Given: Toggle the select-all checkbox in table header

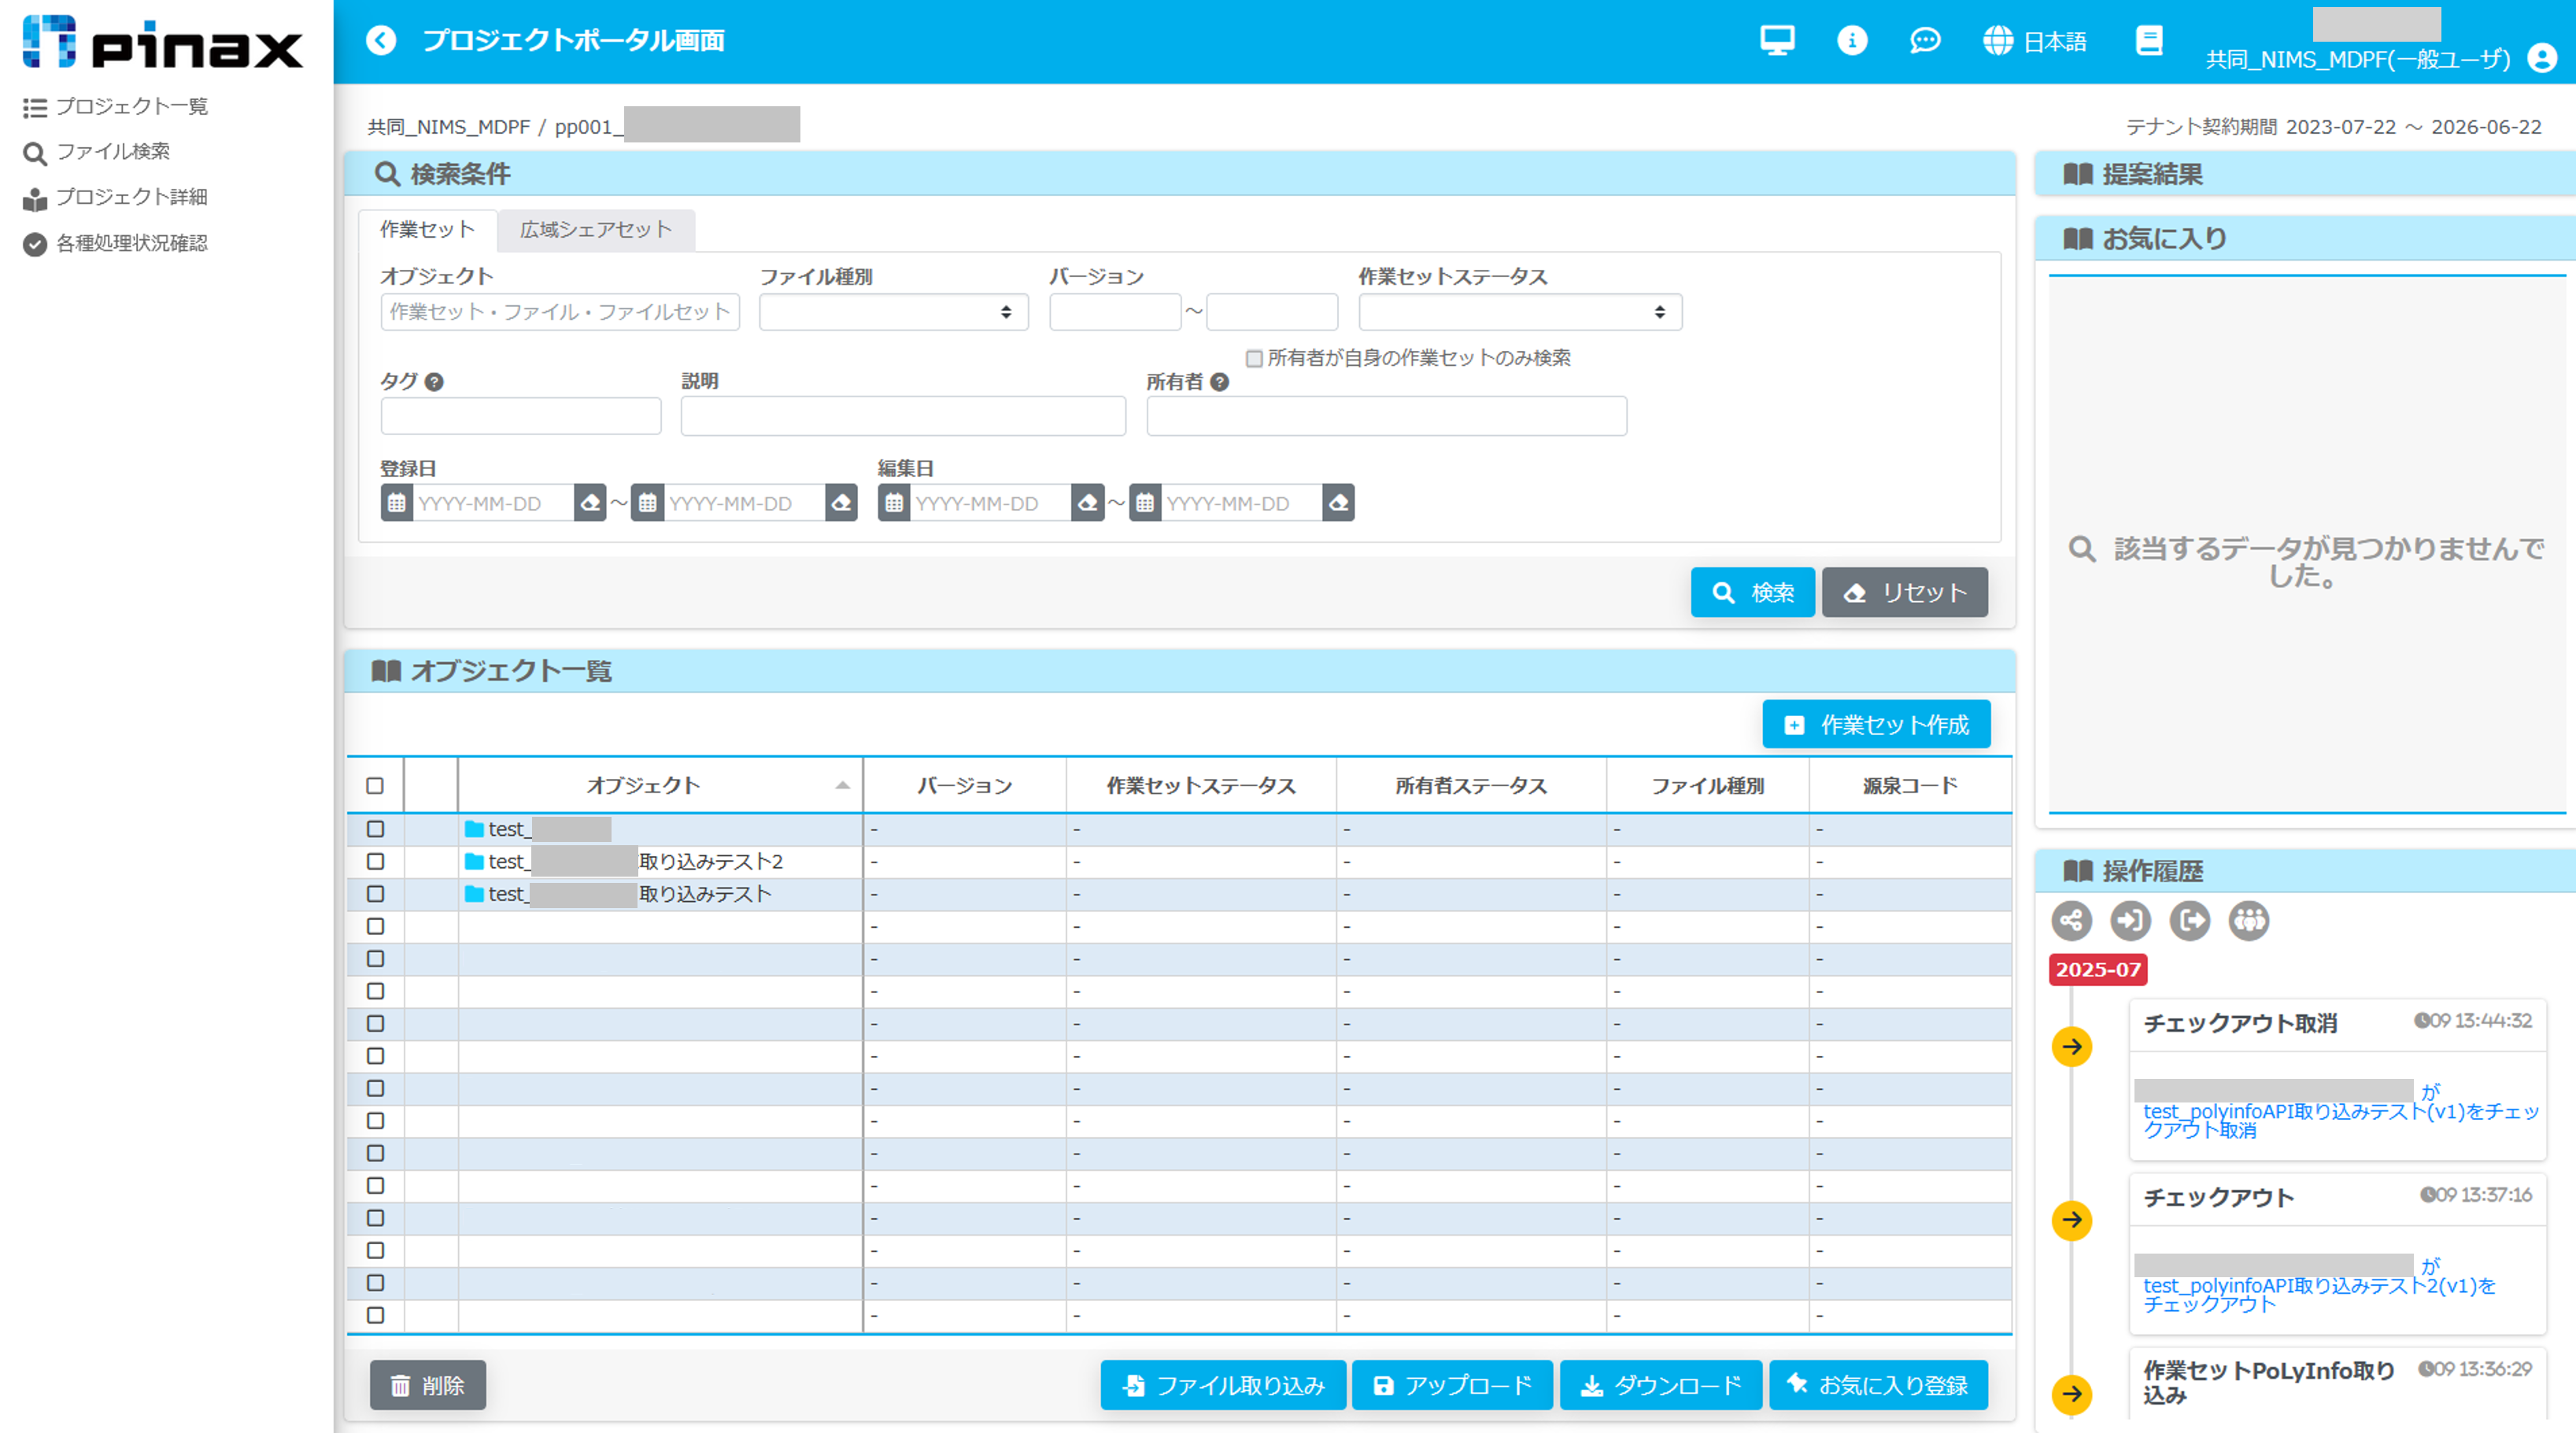Looking at the screenshot, I should [375, 786].
